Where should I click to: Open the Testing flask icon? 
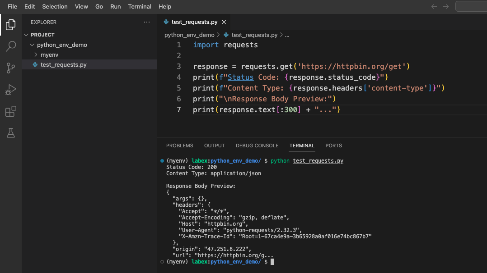click(x=10, y=133)
